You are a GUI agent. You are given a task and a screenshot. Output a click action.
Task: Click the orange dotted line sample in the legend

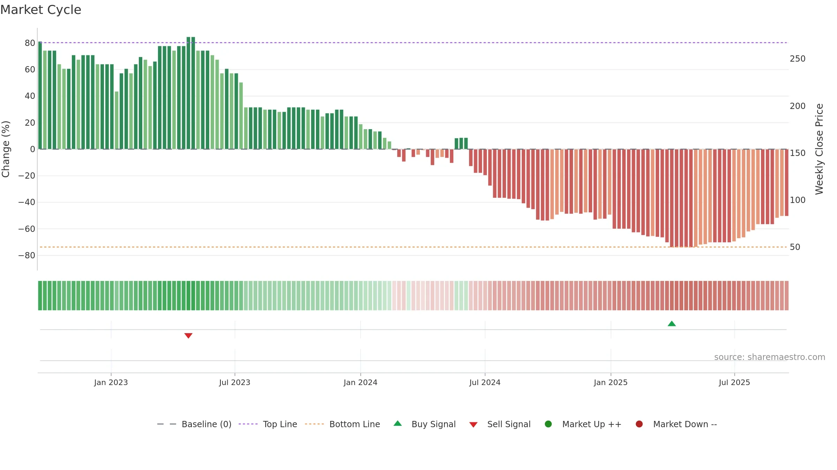[x=314, y=424]
